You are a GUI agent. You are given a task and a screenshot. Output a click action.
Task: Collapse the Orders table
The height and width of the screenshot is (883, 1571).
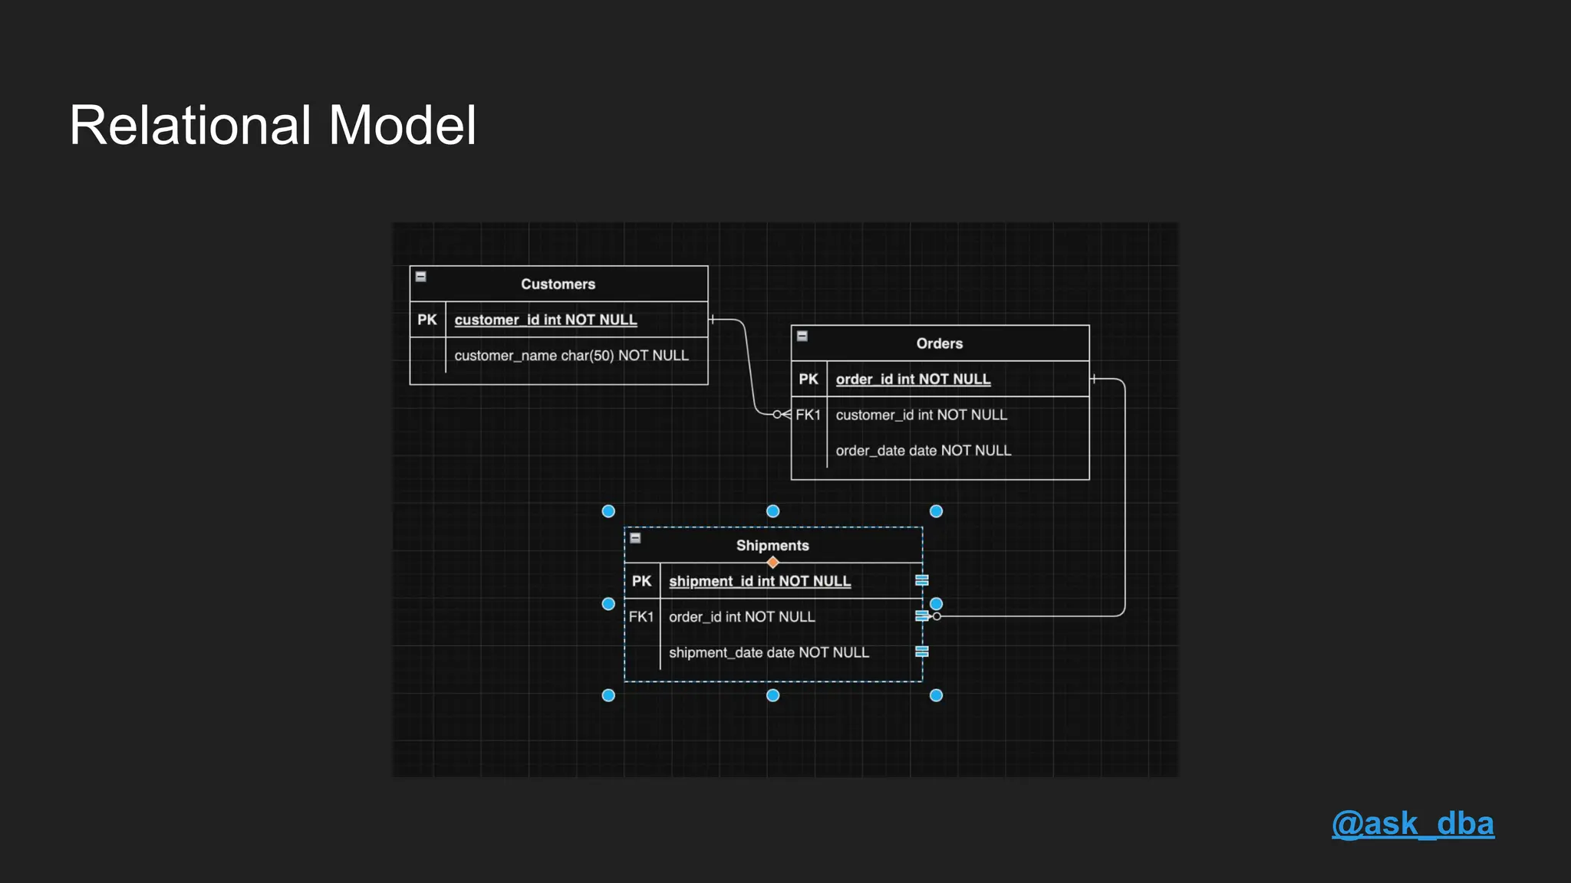pos(802,336)
